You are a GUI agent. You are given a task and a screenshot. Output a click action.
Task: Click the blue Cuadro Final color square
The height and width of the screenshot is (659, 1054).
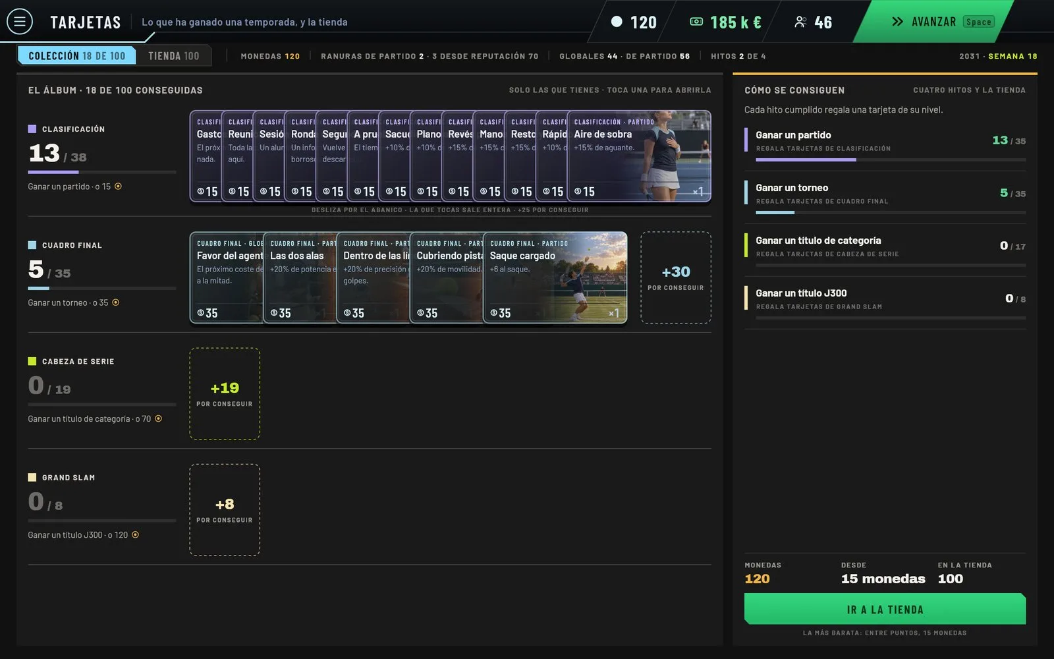tap(32, 245)
